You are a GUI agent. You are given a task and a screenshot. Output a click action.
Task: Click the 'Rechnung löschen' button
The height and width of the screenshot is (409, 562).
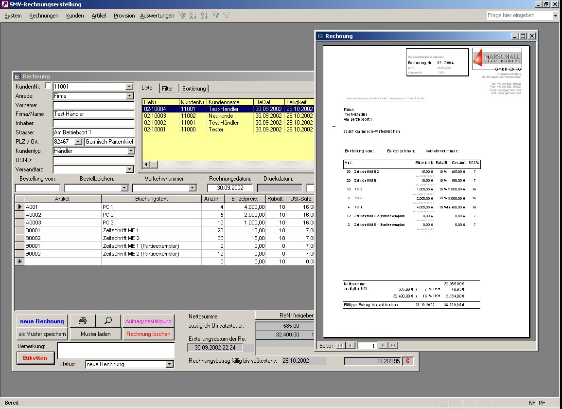point(148,334)
